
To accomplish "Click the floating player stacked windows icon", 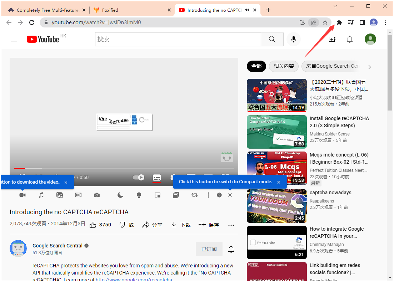I will point(176,195).
